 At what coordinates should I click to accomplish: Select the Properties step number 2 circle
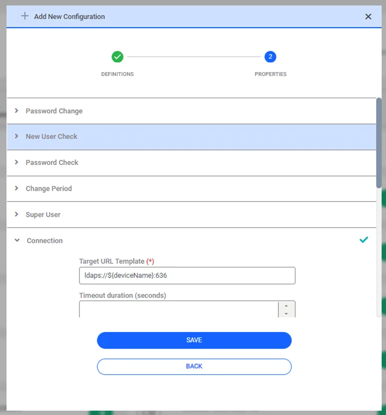tap(270, 56)
